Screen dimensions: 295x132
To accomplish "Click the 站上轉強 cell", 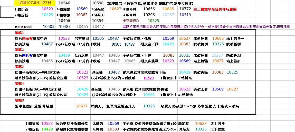I will (200, 61).
